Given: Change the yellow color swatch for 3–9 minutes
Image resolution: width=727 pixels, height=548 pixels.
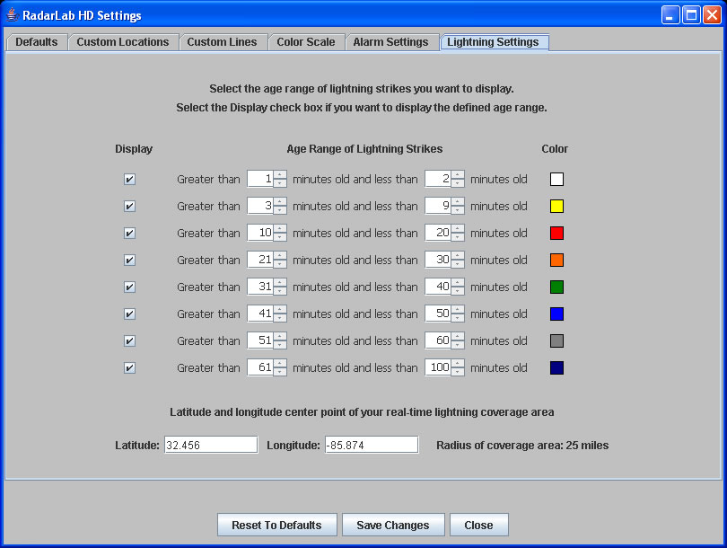Looking at the screenshot, I should coord(556,206).
